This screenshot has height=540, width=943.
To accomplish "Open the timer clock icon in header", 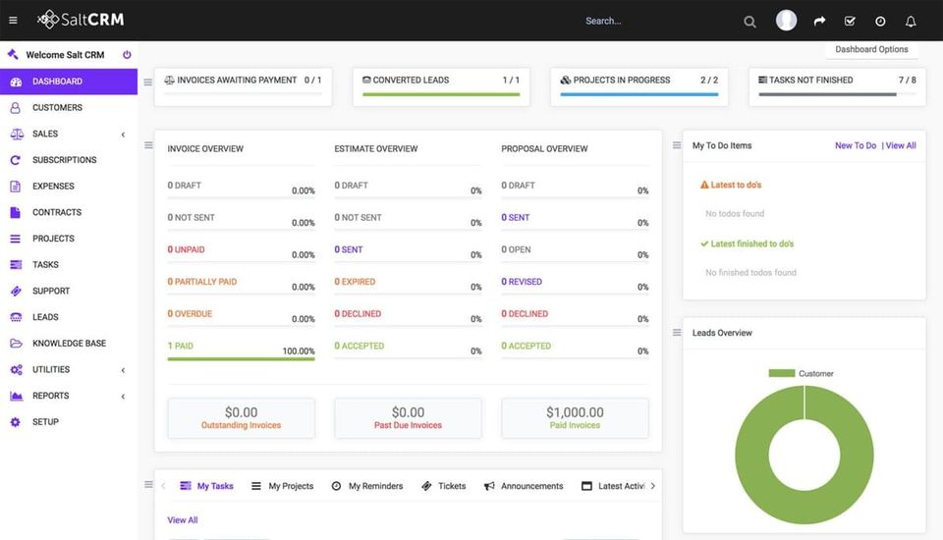I will click(880, 21).
